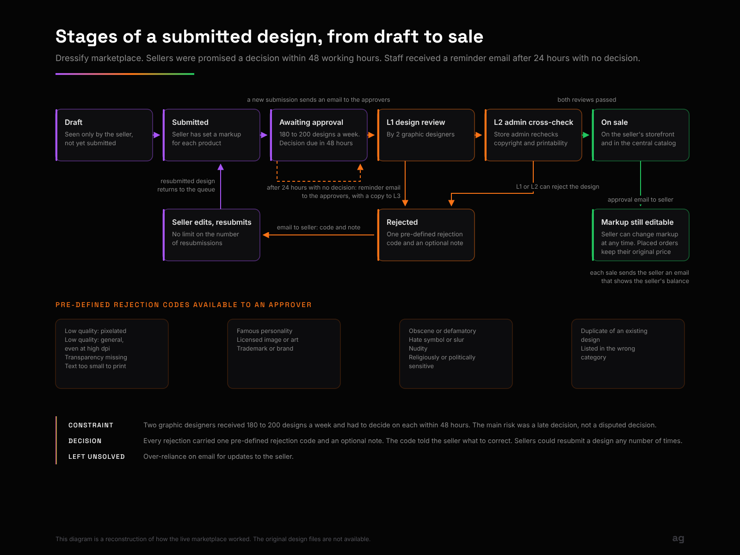The width and height of the screenshot is (740, 555).
Task: Click the 'Obscene or defamatory' code
Action: tap(442, 331)
